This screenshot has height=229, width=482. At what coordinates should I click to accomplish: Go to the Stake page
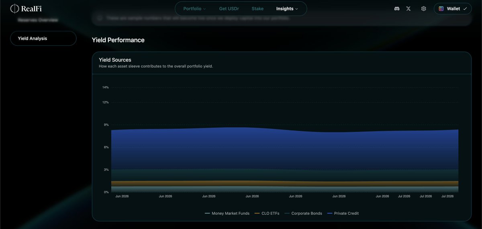click(x=257, y=8)
